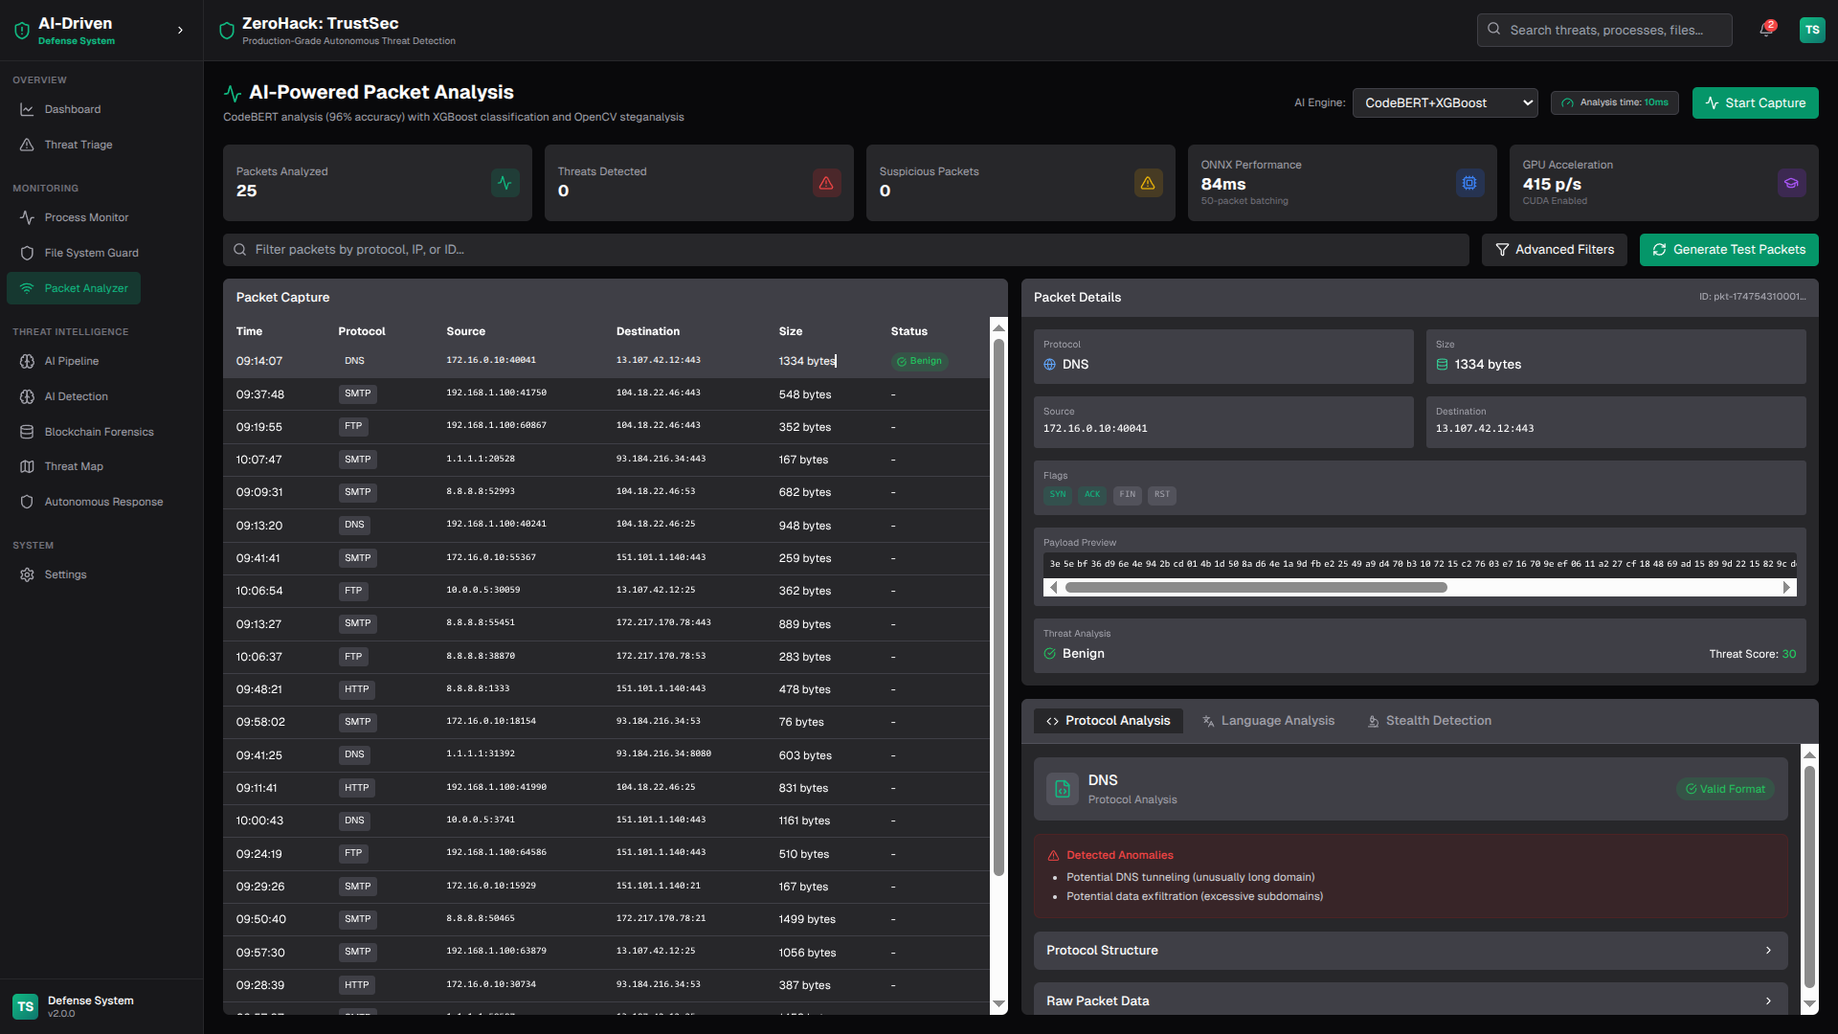Screen dimensions: 1838x1034
Task: Toggle the RST flag chip
Action: 1161,495
